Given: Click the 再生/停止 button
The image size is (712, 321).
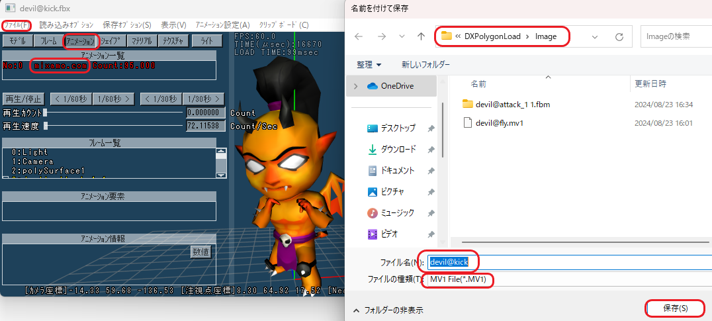Looking at the screenshot, I should coord(22,99).
